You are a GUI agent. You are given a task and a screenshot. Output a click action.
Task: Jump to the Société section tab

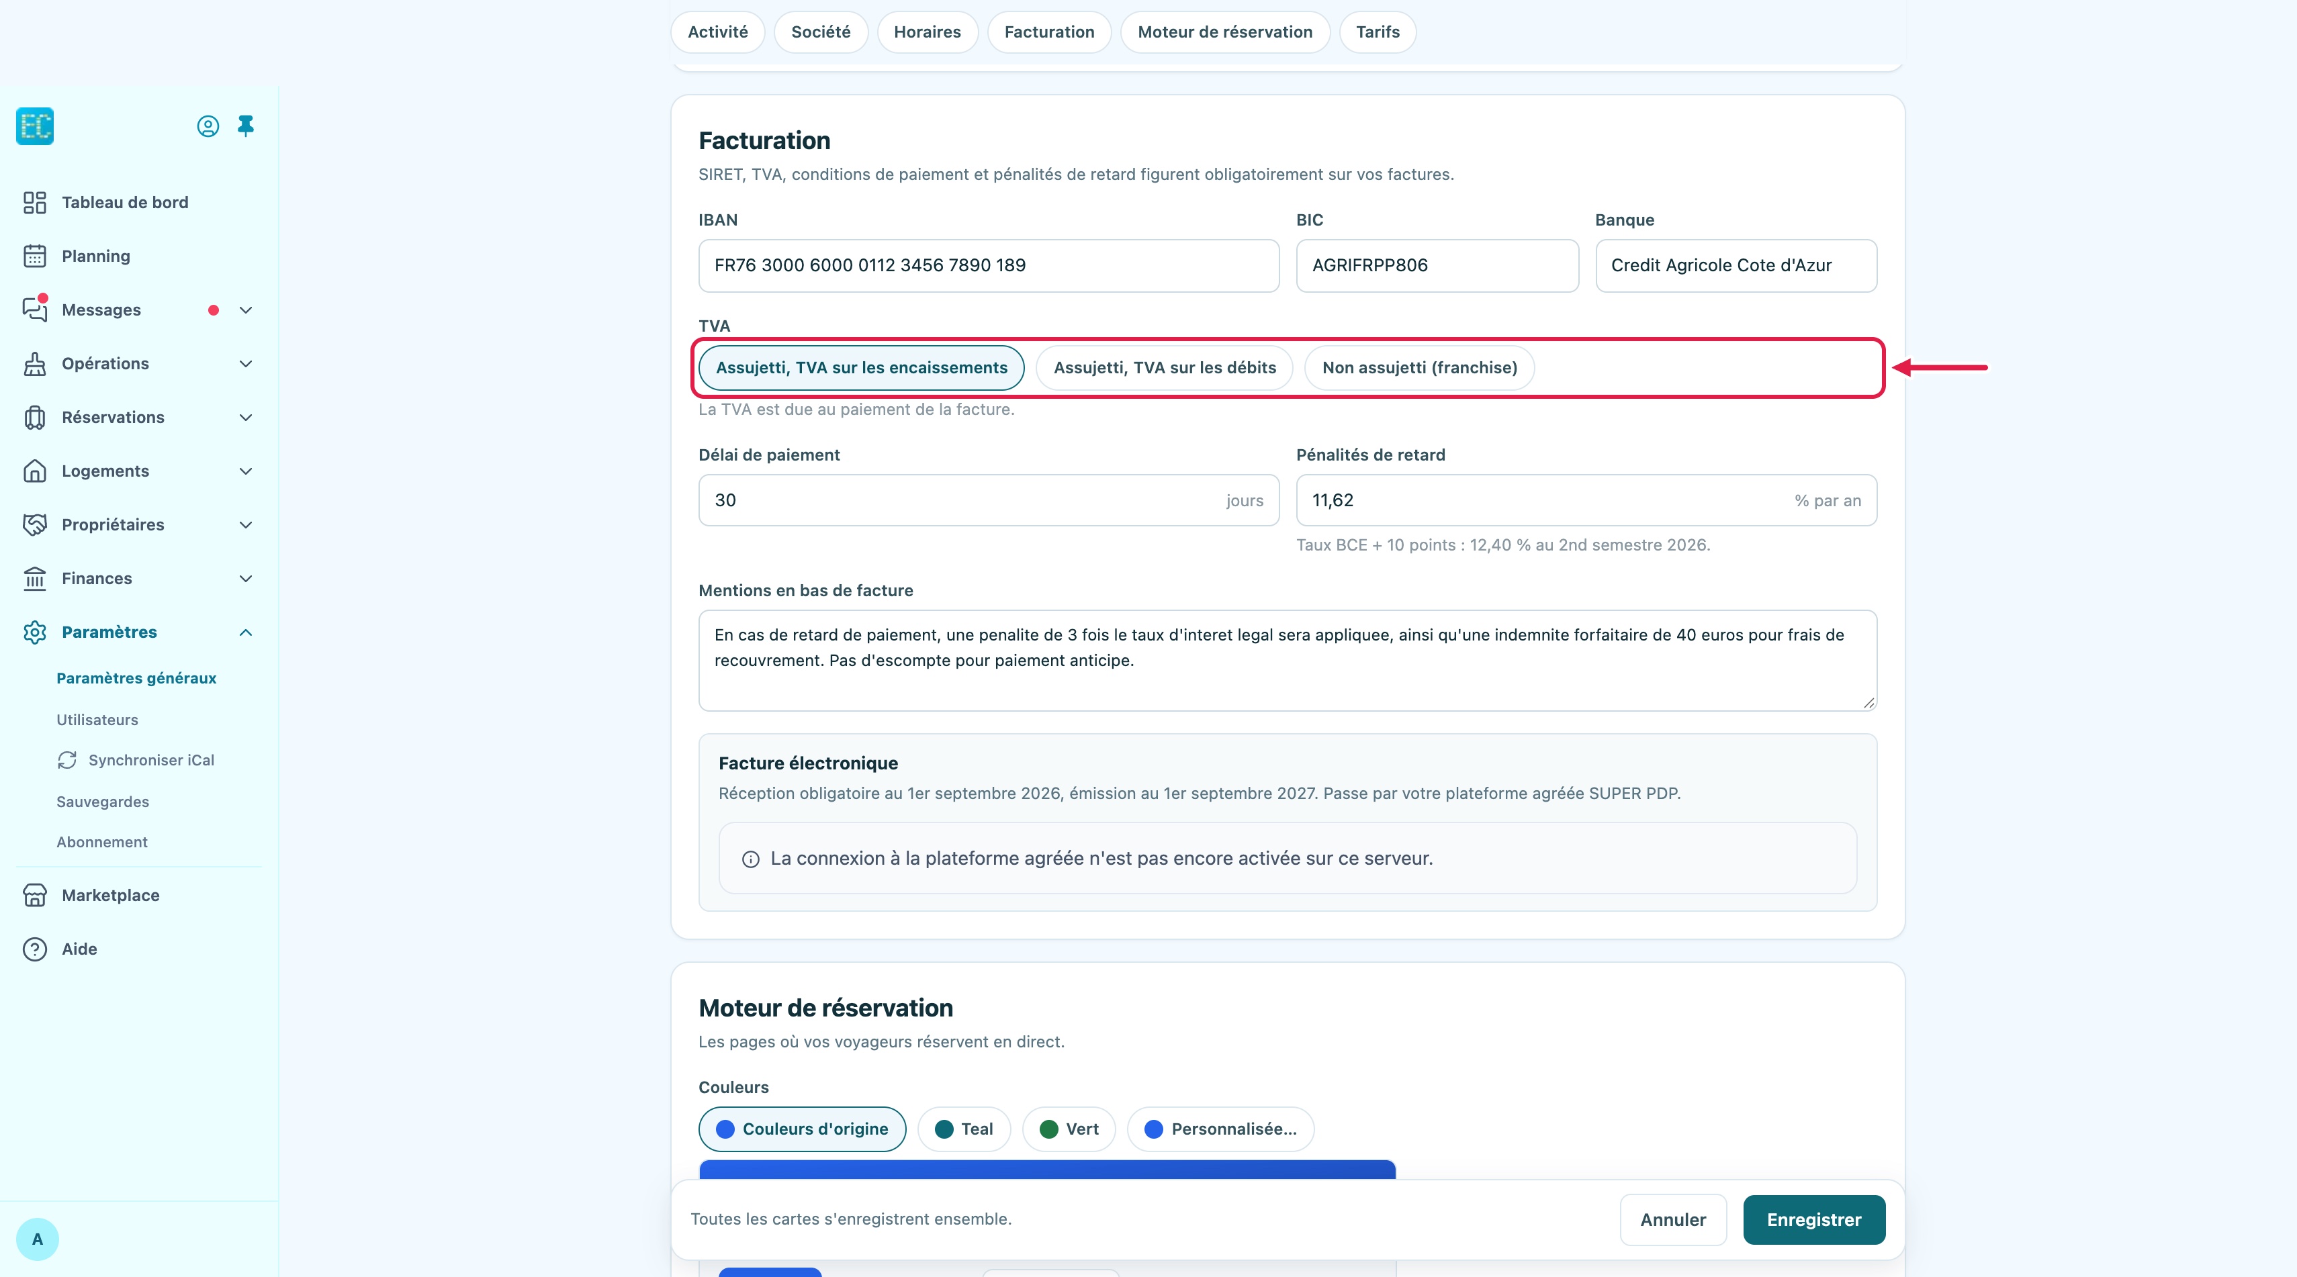pos(820,32)
